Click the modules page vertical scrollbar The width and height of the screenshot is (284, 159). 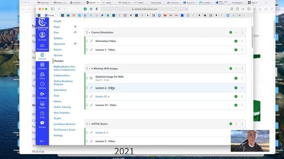click(252, 37)
